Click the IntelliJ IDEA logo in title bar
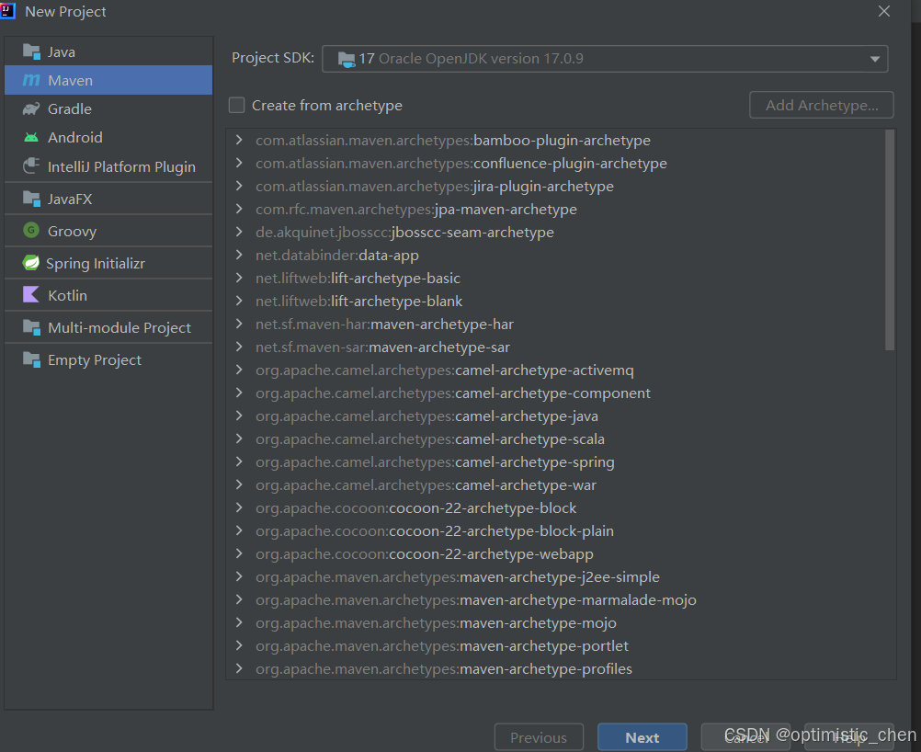Viewport: 921px width, 752px height. click(x=7, y=11)
